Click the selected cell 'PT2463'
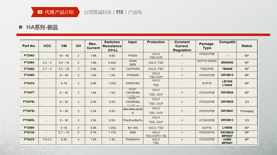277x155 pixels. coord(29,55)
